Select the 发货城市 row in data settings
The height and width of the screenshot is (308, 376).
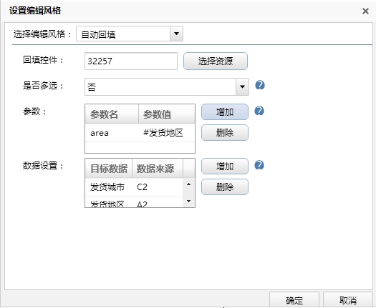[135, 187]
